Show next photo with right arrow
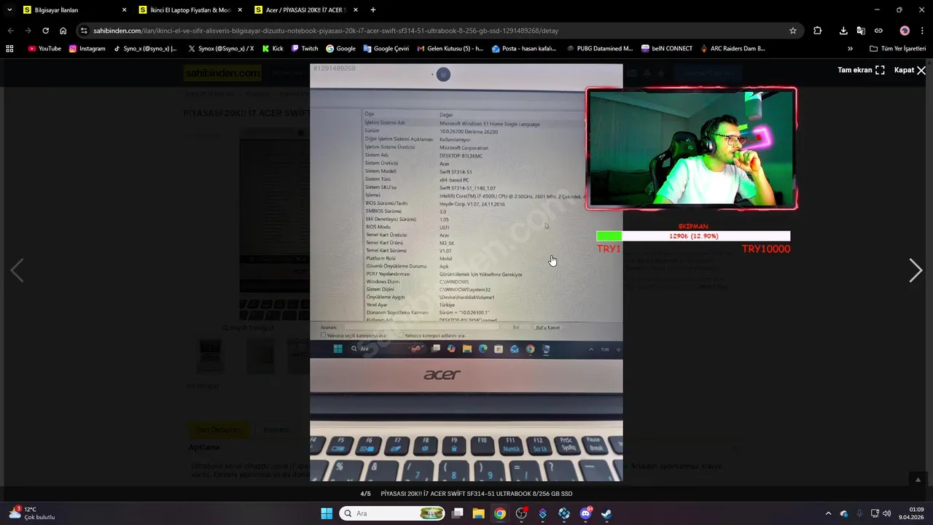The image size is (933, 525). [x=916, y=271]
